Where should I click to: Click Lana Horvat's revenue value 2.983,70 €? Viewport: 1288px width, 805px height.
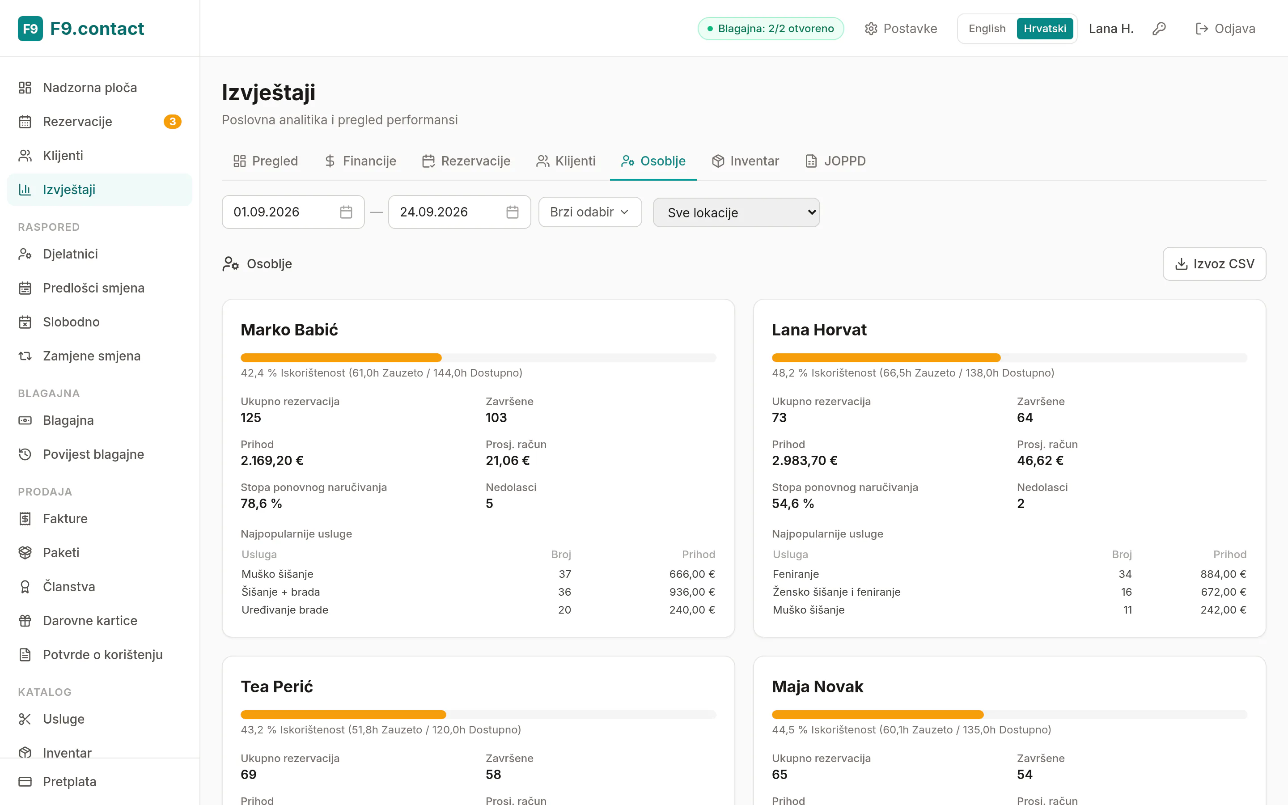(x=804, y=461)
